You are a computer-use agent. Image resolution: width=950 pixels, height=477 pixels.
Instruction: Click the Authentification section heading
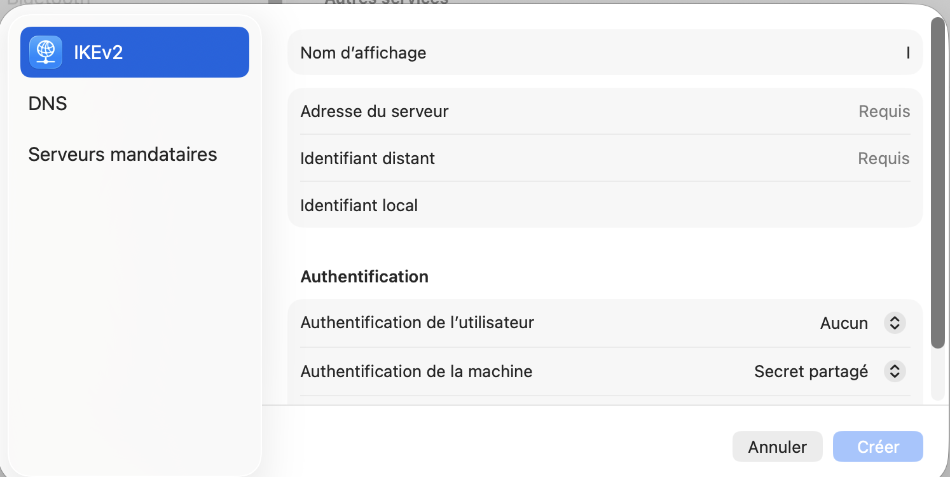[364, 277]
